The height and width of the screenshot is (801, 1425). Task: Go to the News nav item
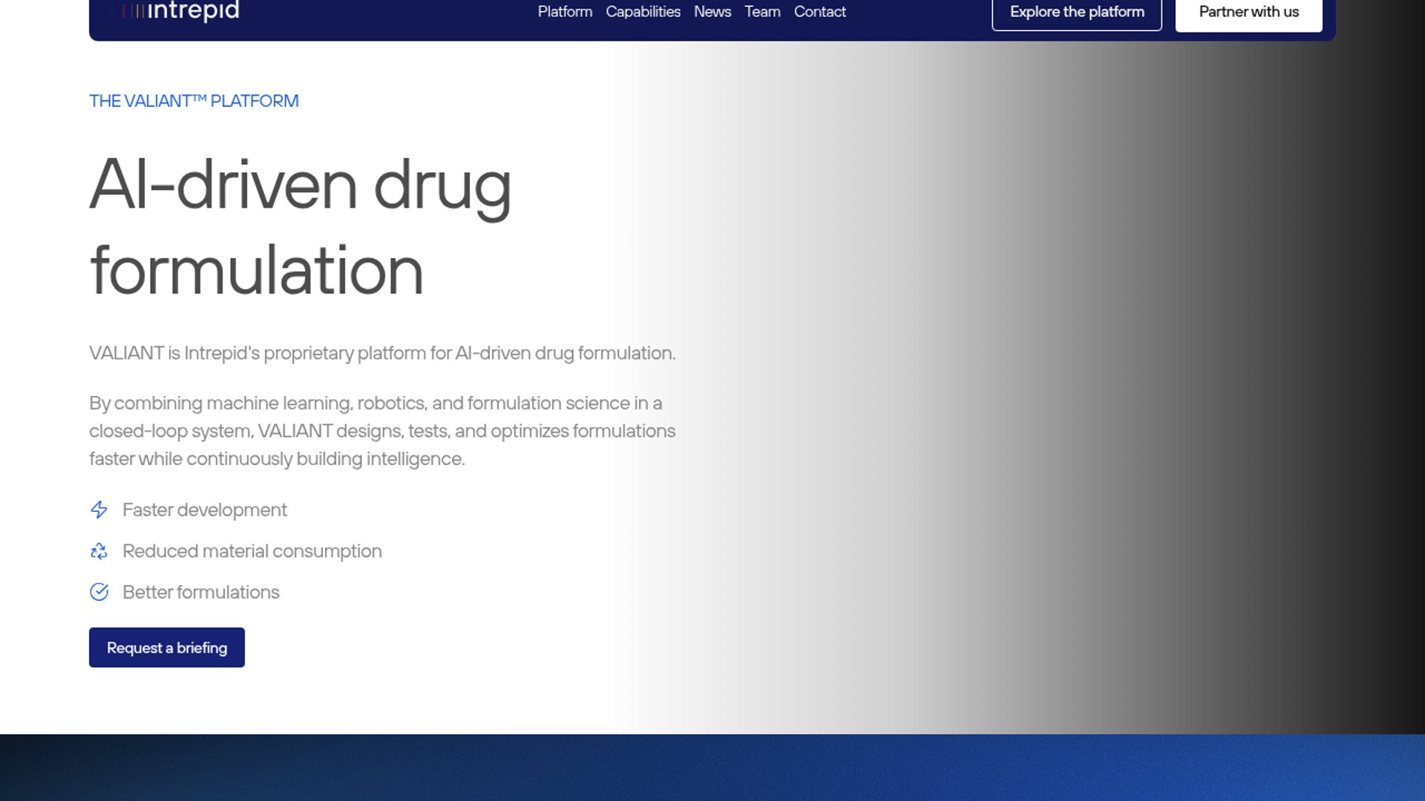712,12
